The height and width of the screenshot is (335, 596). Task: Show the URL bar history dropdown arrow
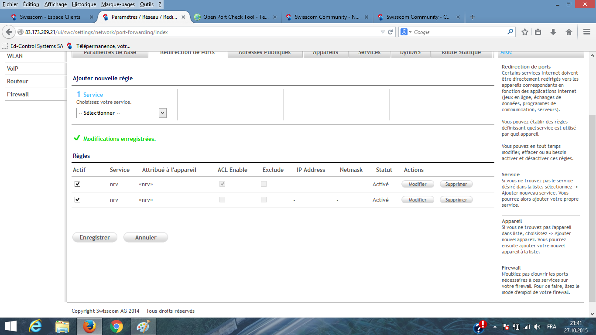pyautogui.click(x=383, y=32)
